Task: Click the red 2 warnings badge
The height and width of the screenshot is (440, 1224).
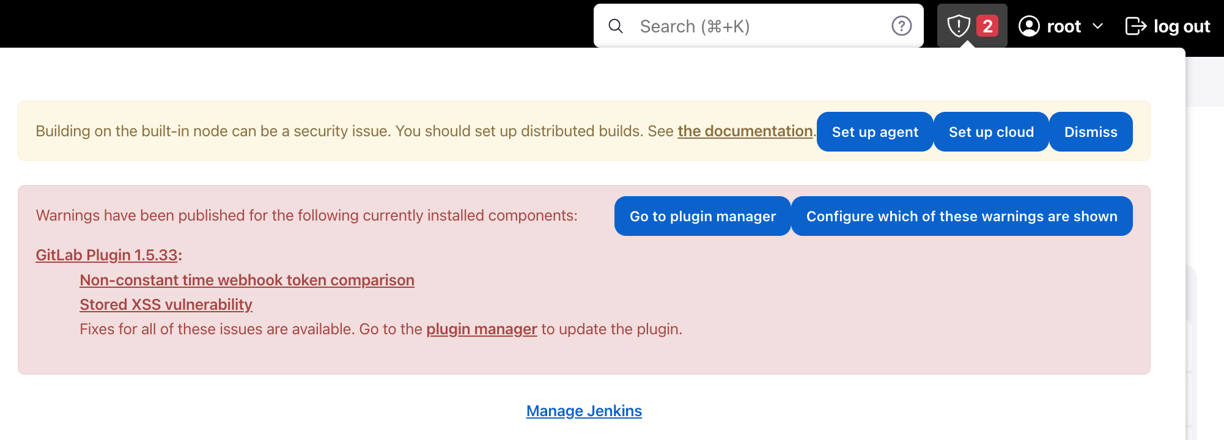Action: [987, 26]
